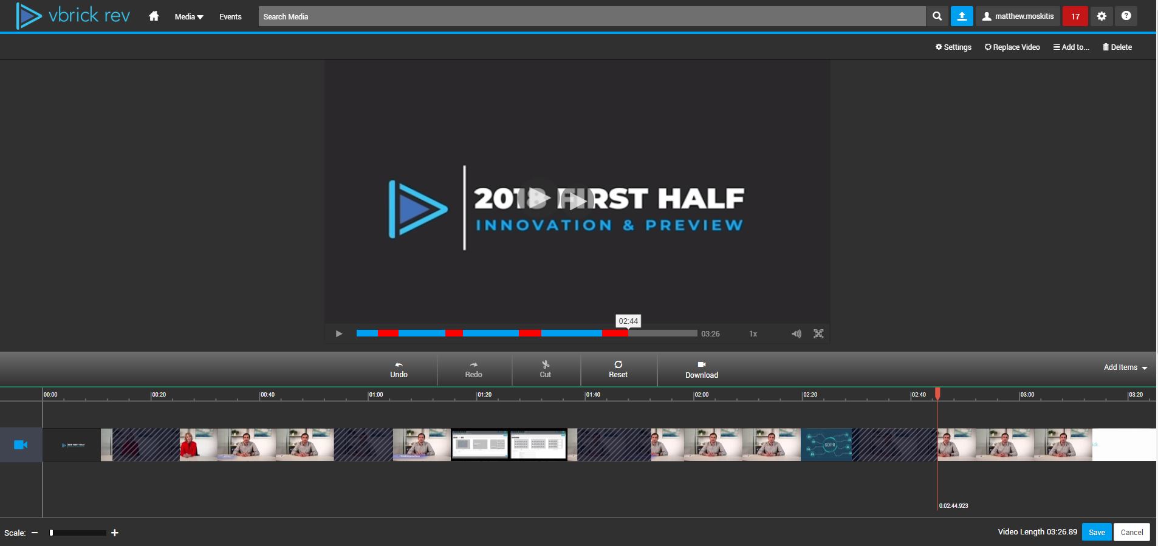Select the cut region before GDPR playhead
Screen dimensions: 1158x546
coord(894,445)
